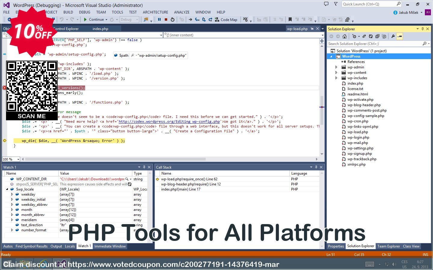The width and height of the screenshot is (433, 270).
Task: Select wp-config-sample.php file
Action: pos(366,116)
